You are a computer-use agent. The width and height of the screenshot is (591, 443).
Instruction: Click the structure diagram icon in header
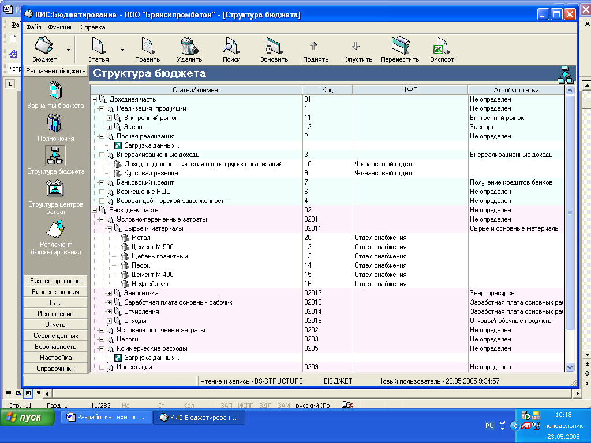(x=566, y=74)
